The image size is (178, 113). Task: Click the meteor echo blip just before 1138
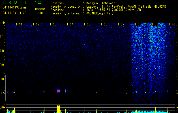point(136,92)
